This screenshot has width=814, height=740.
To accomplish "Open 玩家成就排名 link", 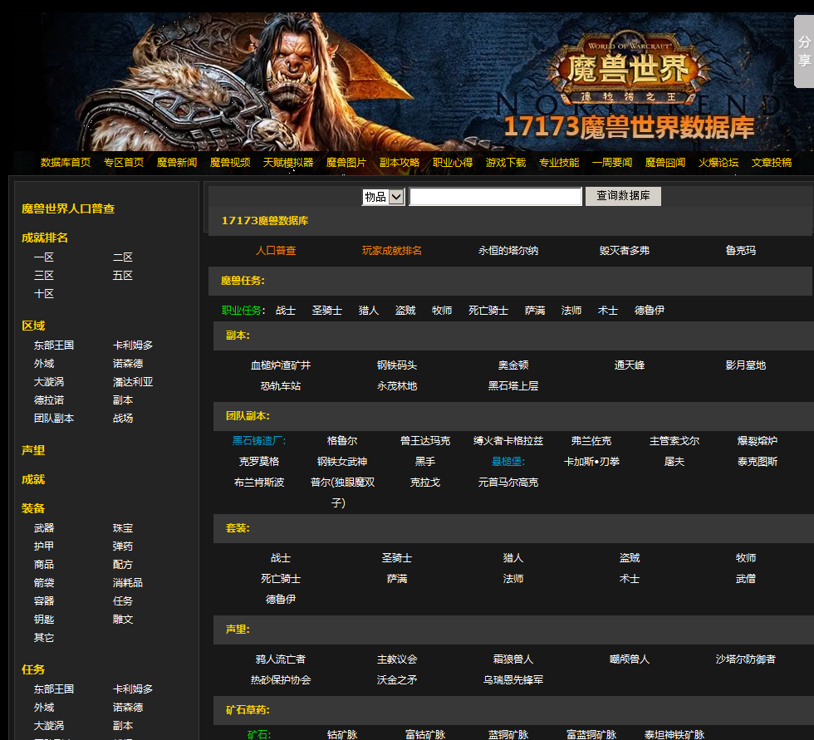I will 392,251.
